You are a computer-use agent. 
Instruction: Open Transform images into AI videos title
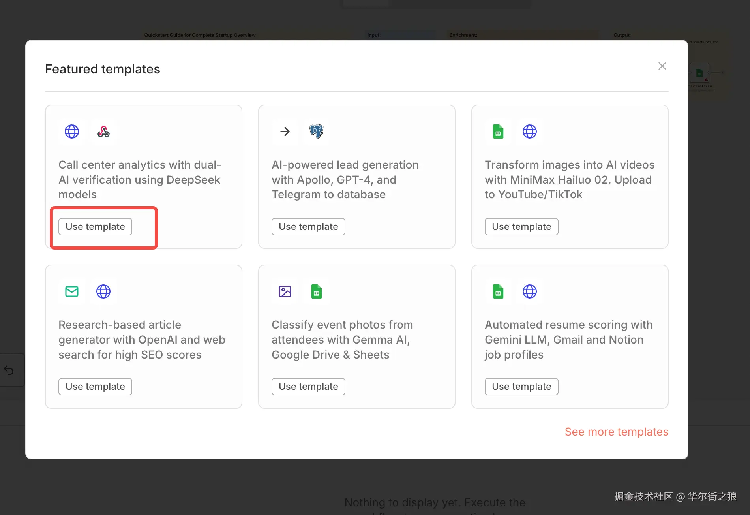[x=570, y=180]
